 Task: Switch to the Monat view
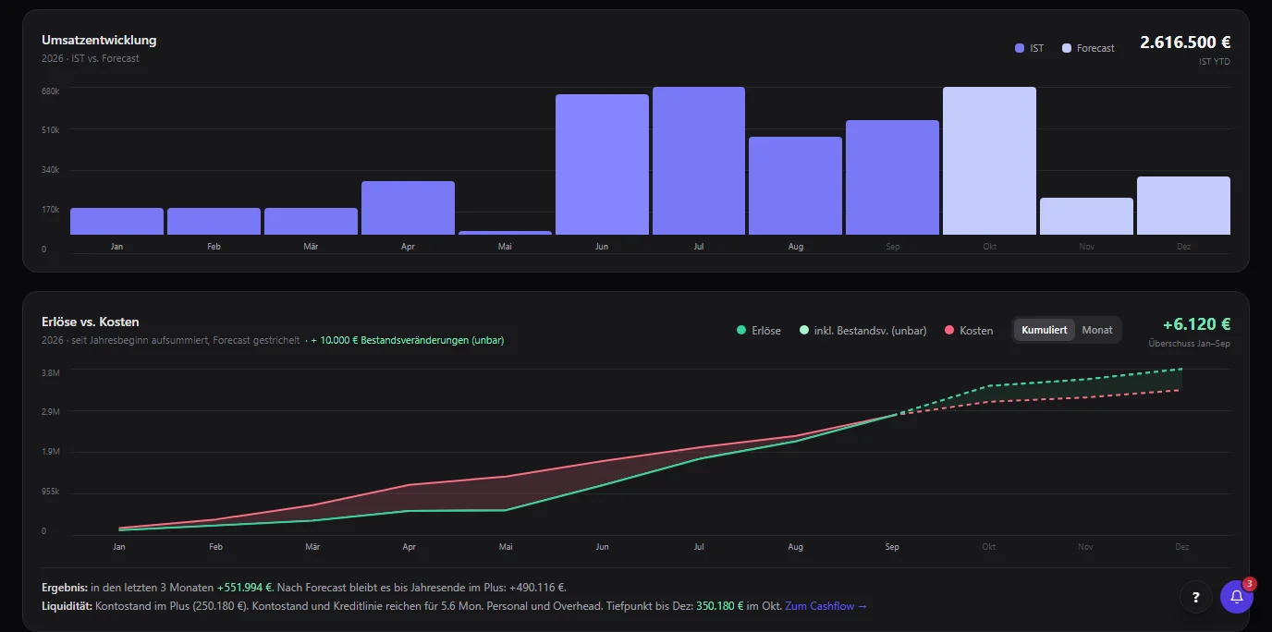(1097, 330)
